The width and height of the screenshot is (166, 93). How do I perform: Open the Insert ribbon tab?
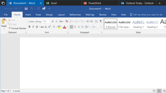tap(28, 15)
